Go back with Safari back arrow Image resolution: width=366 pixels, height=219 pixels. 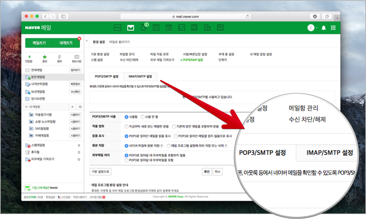coord(46,16)
